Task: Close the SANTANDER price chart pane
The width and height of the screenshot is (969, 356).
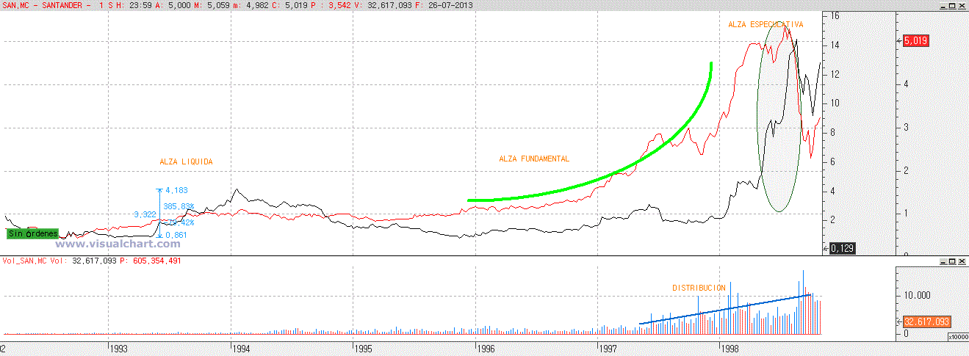Action: (961, 5)
